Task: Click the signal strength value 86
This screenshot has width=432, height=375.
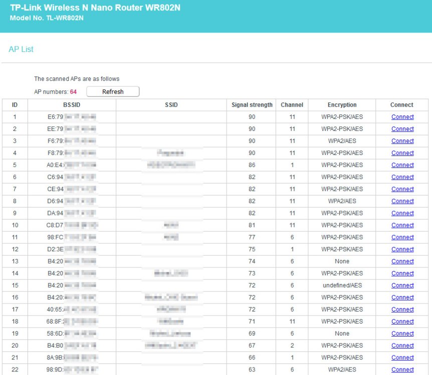Action: point(252,165)
